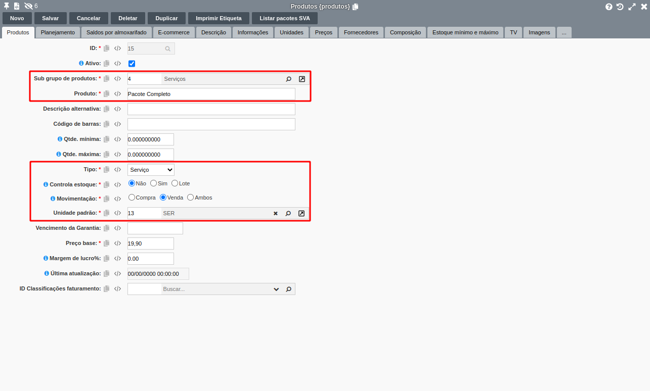Open the Fornecedores tab
This screenshot has width=650, height=391.
(361, 32)
